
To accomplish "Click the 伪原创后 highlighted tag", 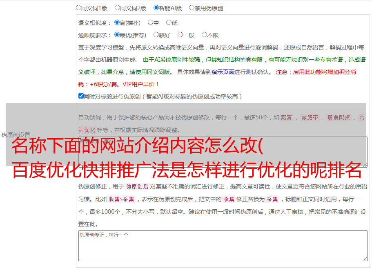I will click(137, 186).
